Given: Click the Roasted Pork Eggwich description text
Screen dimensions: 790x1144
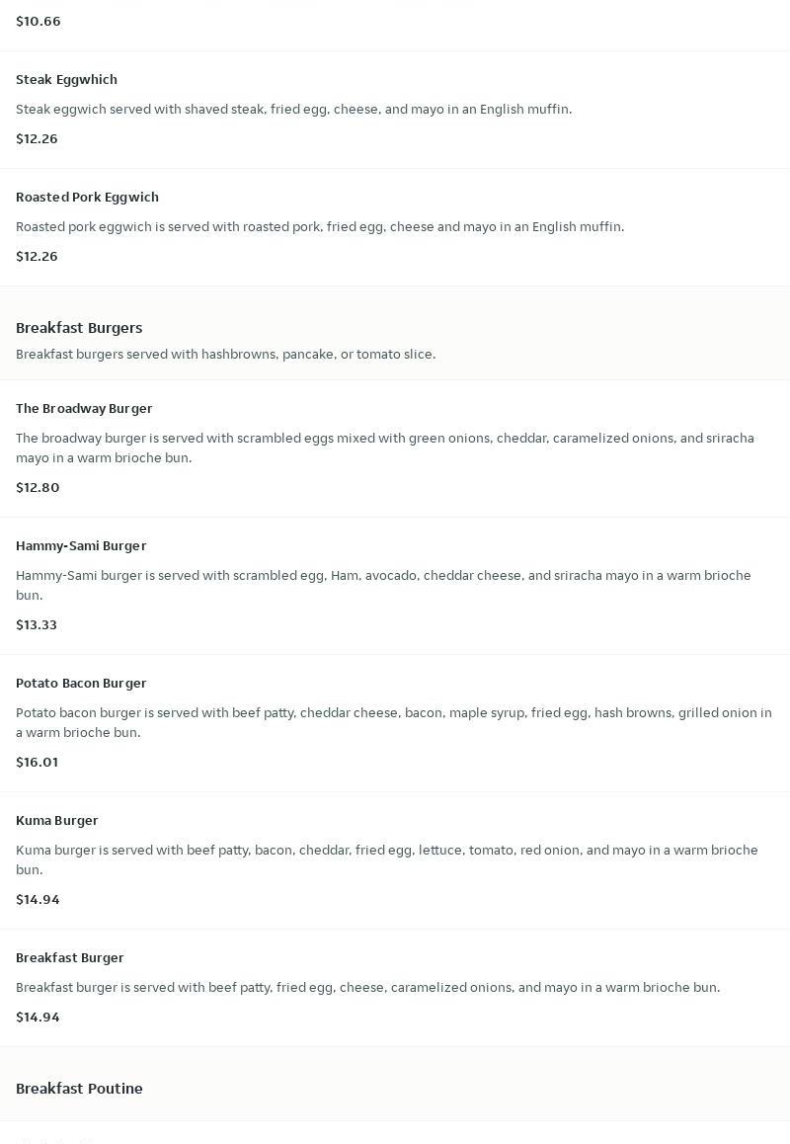Looking at the screenshot, I should 320,226.
